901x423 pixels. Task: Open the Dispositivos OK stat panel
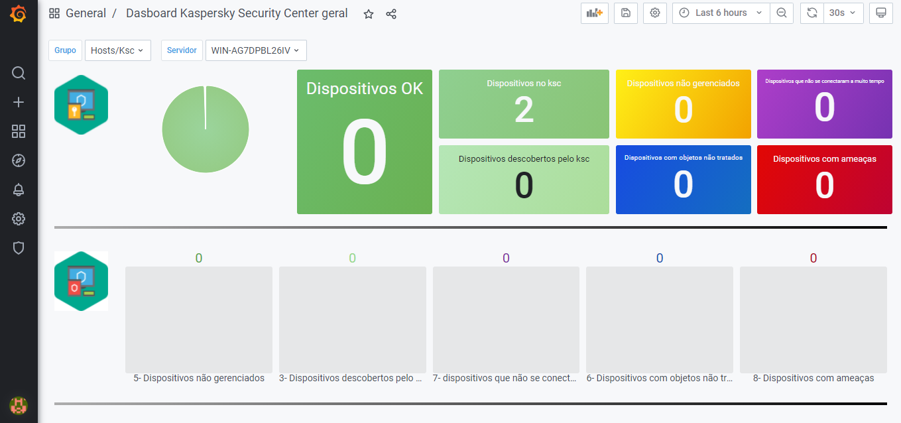click(x=365, y=142)
